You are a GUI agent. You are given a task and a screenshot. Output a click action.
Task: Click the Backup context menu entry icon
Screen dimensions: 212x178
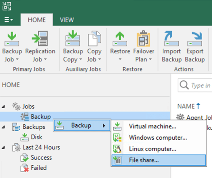pyautogui.click(x=60, y=125)
